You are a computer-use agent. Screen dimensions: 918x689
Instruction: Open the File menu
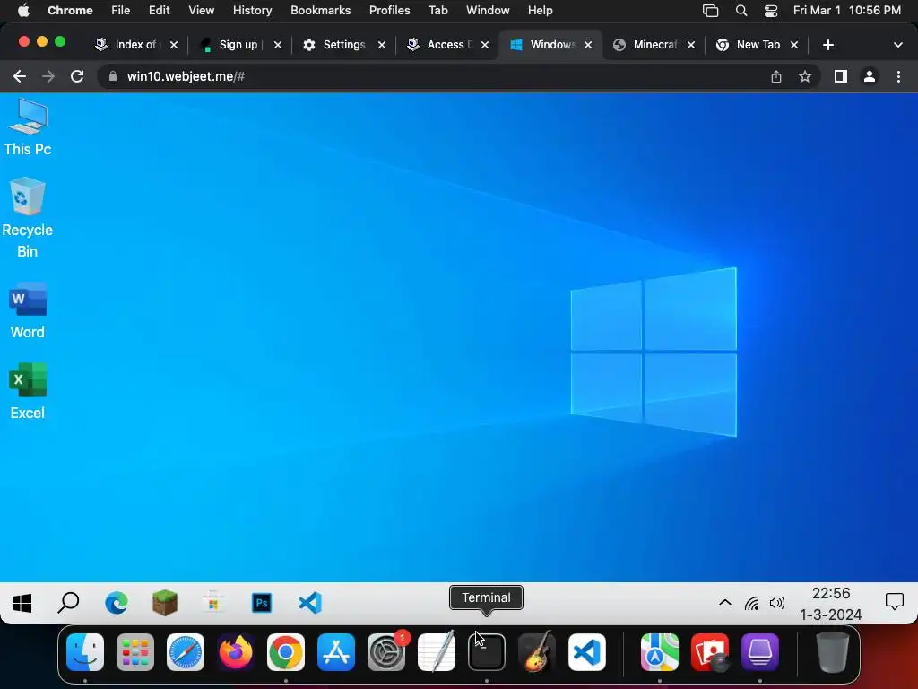pyautogui.click(x=121, y=10)
